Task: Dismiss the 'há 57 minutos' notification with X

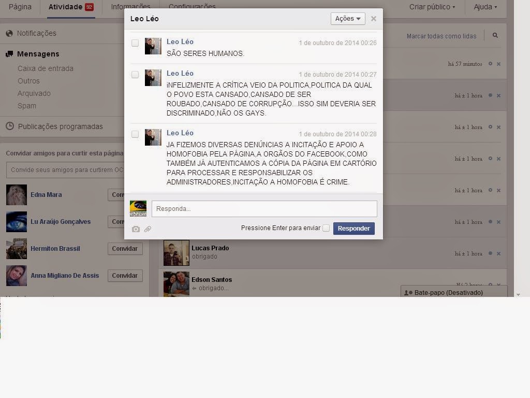Action: 498,64
